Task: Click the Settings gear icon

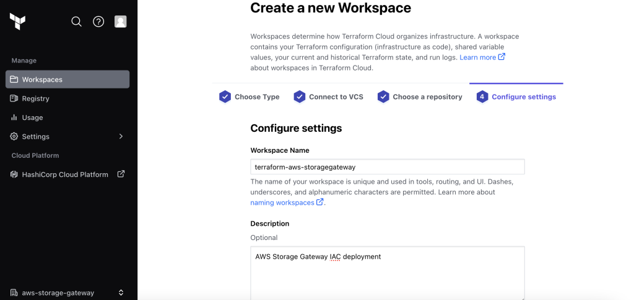Action: pos(14,136)
